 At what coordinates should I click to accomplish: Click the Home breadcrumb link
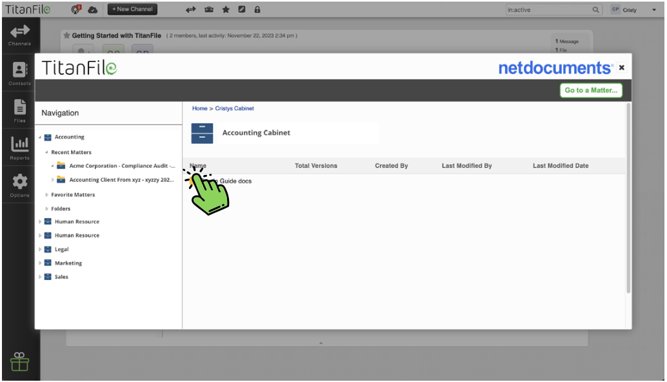click(199, 108)
